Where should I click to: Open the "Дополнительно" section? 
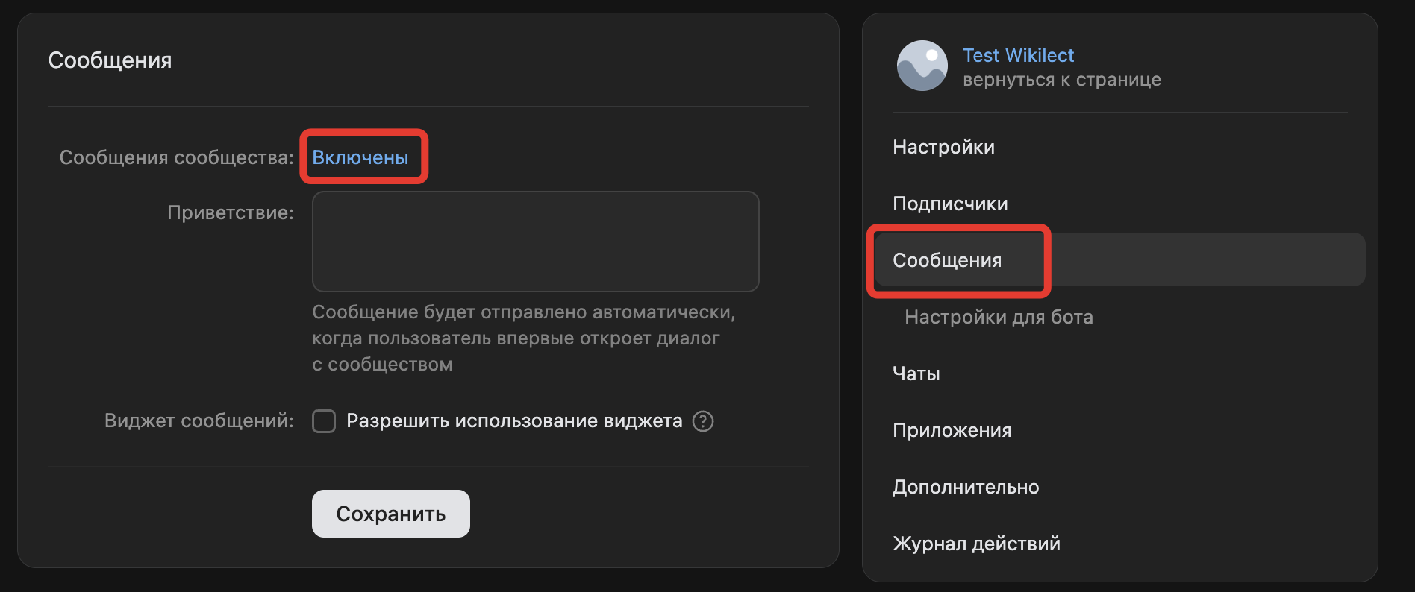click(966, 486)
